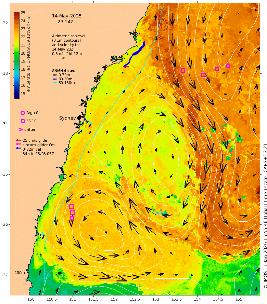Click the '25 cm/s glide' label
The width and height of the screenshot is (267, 304).
(35, 140)
